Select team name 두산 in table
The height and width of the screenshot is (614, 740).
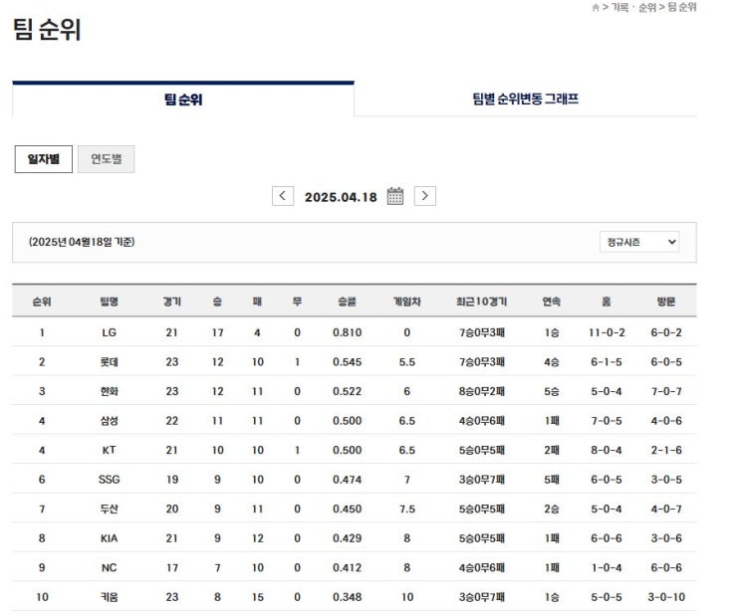(109, 509)
